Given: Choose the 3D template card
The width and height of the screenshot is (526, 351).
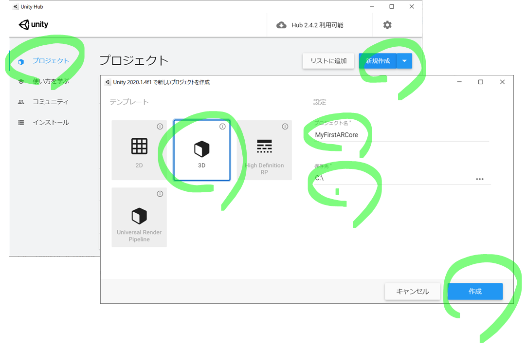Looking at the screenshot, I should (x=201, y=150).
